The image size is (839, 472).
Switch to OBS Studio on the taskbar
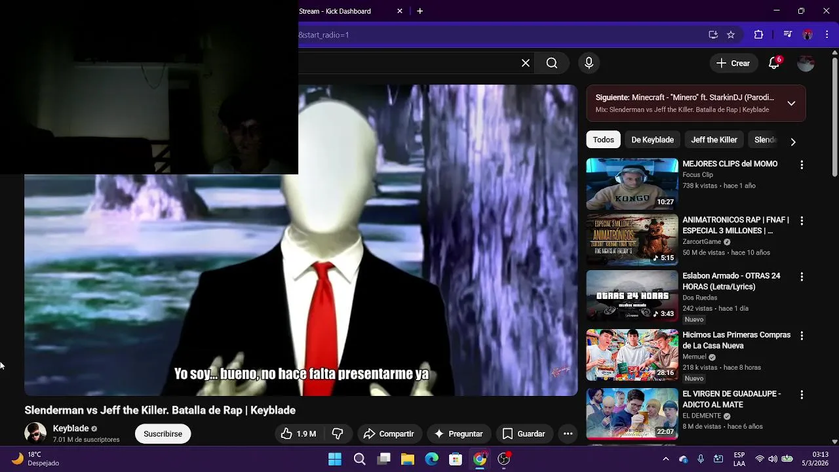coord(503,459)
